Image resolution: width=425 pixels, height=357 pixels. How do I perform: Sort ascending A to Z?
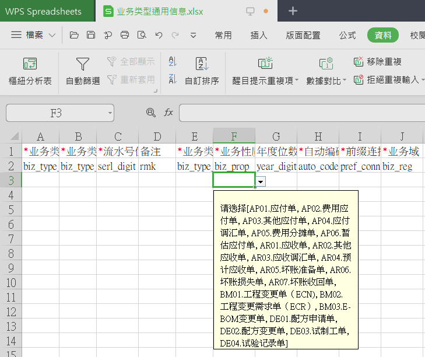pos(172,61)
